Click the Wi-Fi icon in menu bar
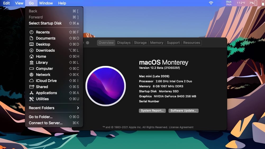The height and width of the screenshot is (149, 265). click(211, 3)
